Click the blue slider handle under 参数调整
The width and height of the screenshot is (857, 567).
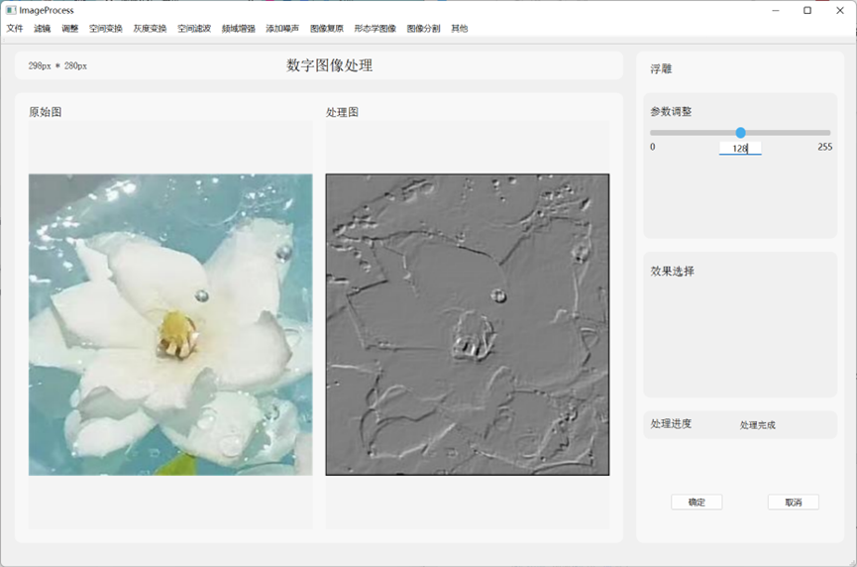coord(740,133)
